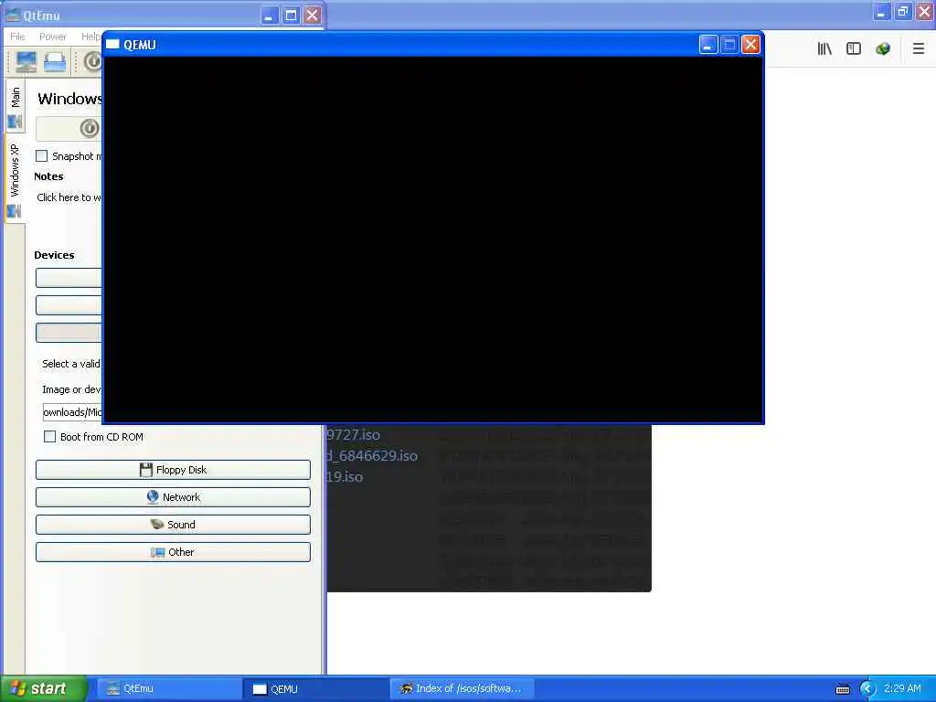This screenshot has width=936, height=702.
Task: Click the globe extension icon in browser toolbar
Action: coord(883,49)
